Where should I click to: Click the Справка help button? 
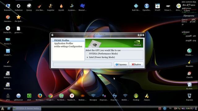[x=121, y=64]
